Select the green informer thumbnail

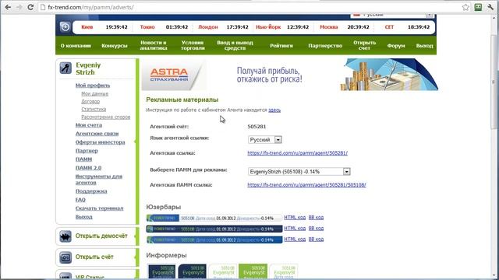click(x=253, y=271)
